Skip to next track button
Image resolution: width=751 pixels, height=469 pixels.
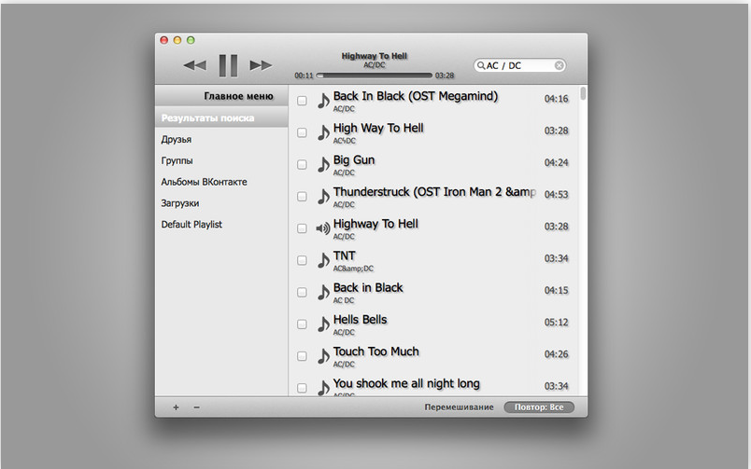pos(261,65)
